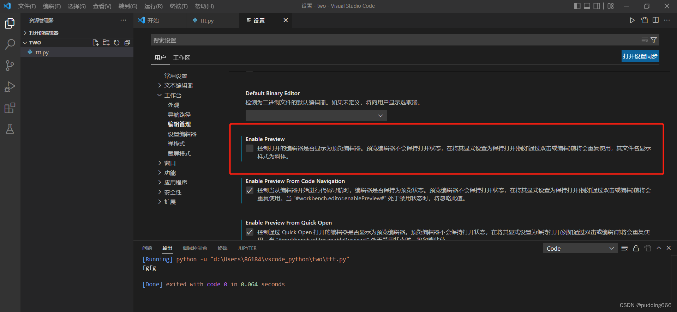The width and height of the screenshot is (677, 312).
Task: Expand 功能 settings category
Action: [x=160, y=173]
